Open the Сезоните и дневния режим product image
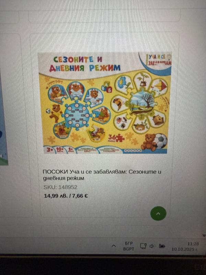 (x=105, y=103)
